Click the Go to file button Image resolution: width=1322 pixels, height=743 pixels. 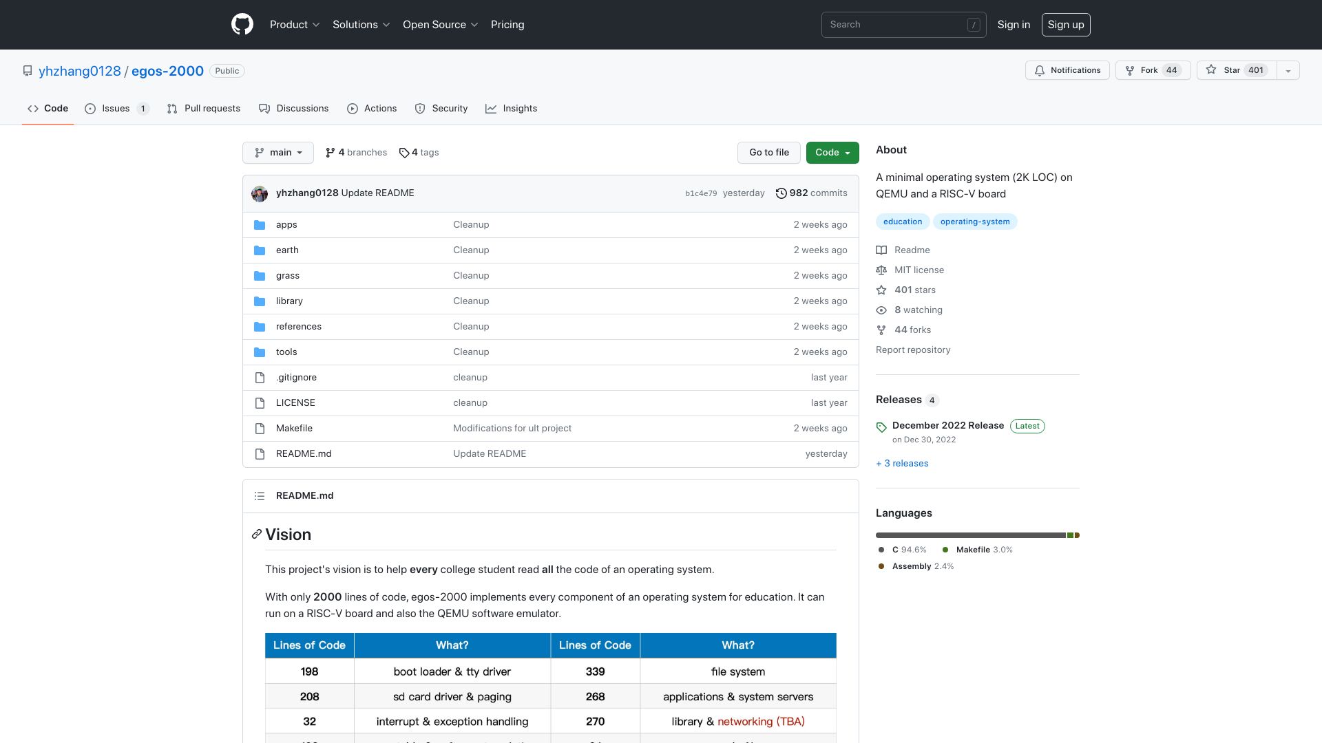pyautogui.click(x=769, y=153)
